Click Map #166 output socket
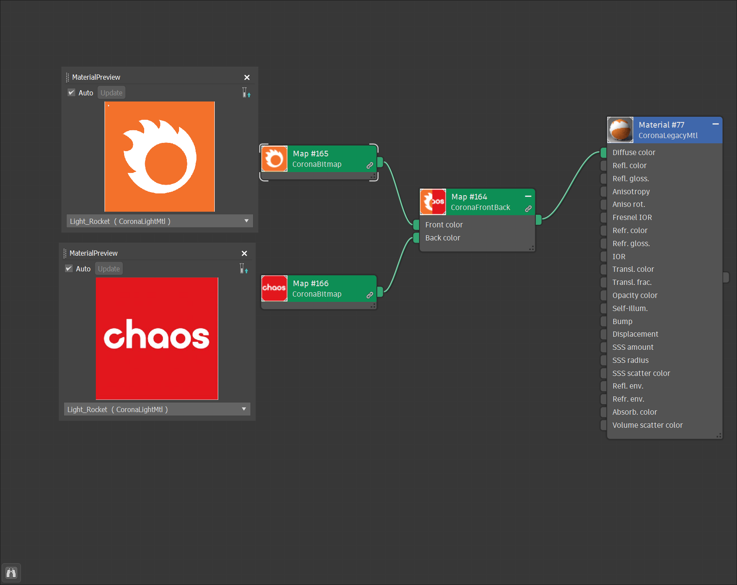This screenshot has width=737, height=585. (x=380, y=292)
